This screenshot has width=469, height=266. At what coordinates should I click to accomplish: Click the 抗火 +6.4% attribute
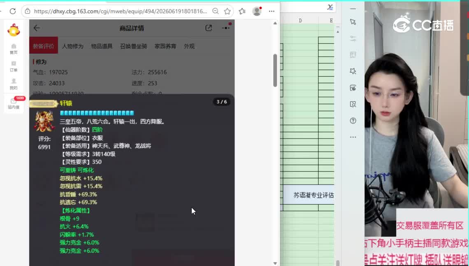coord(74,226)
